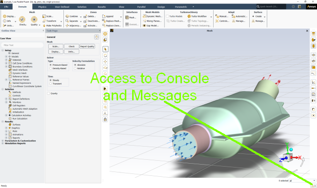Screen dimensions: 317x188
Task: Expand the Materials tree node
Action: point(6,60)
